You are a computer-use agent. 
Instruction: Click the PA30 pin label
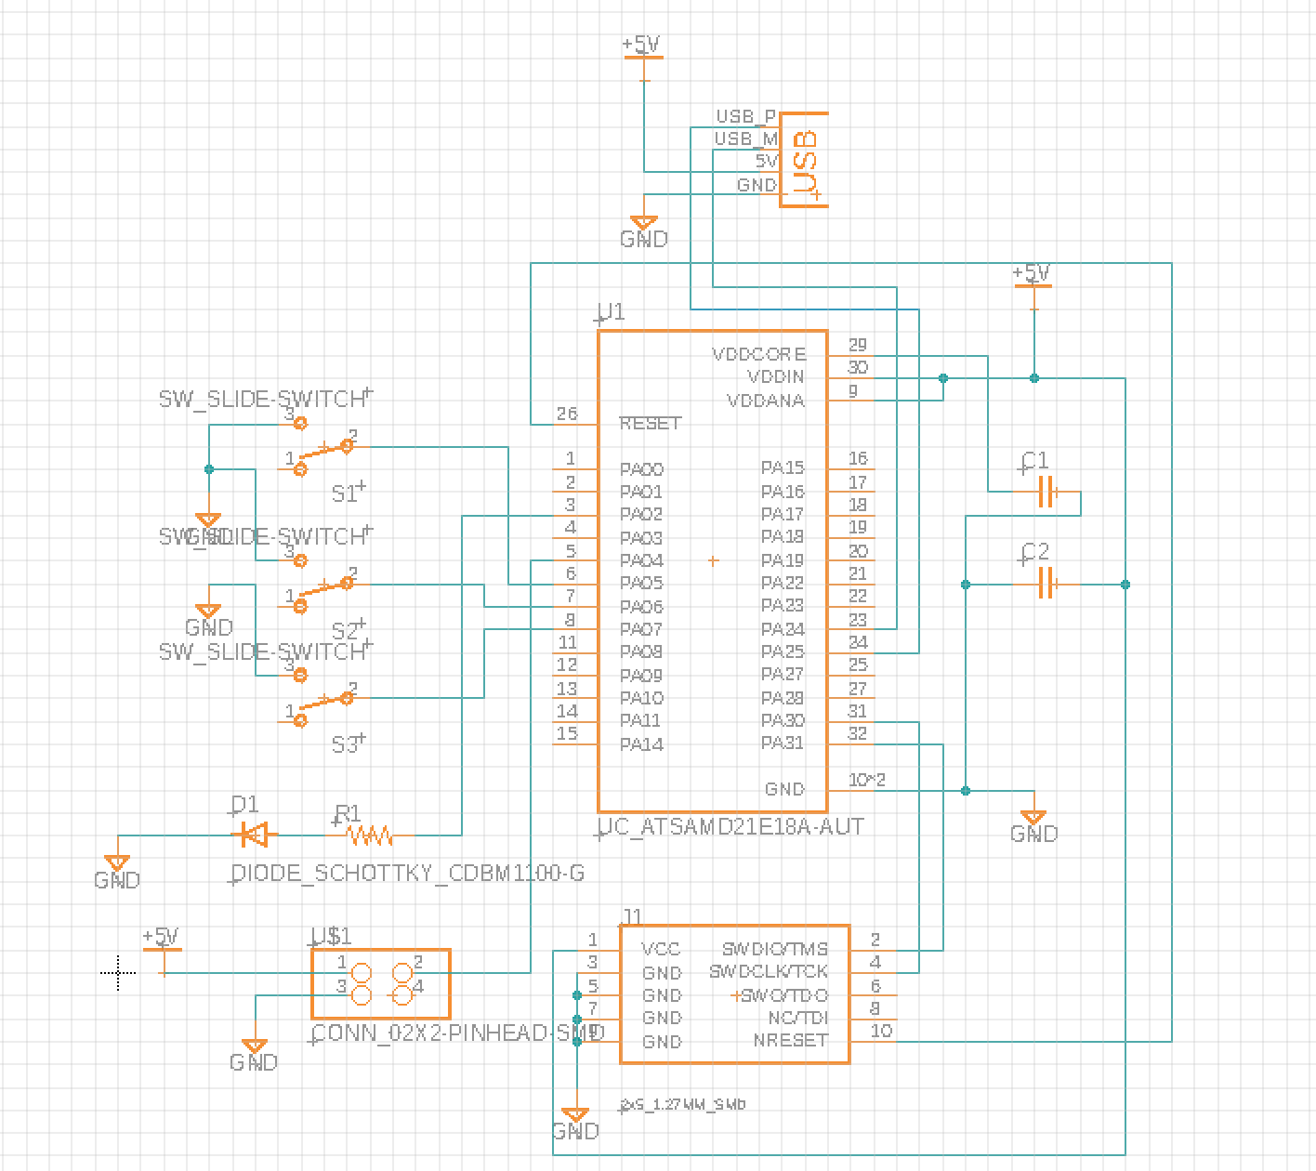pos(783,720)
